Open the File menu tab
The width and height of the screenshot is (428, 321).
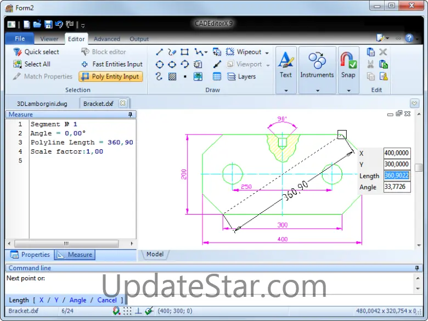(x=20, y=38)
